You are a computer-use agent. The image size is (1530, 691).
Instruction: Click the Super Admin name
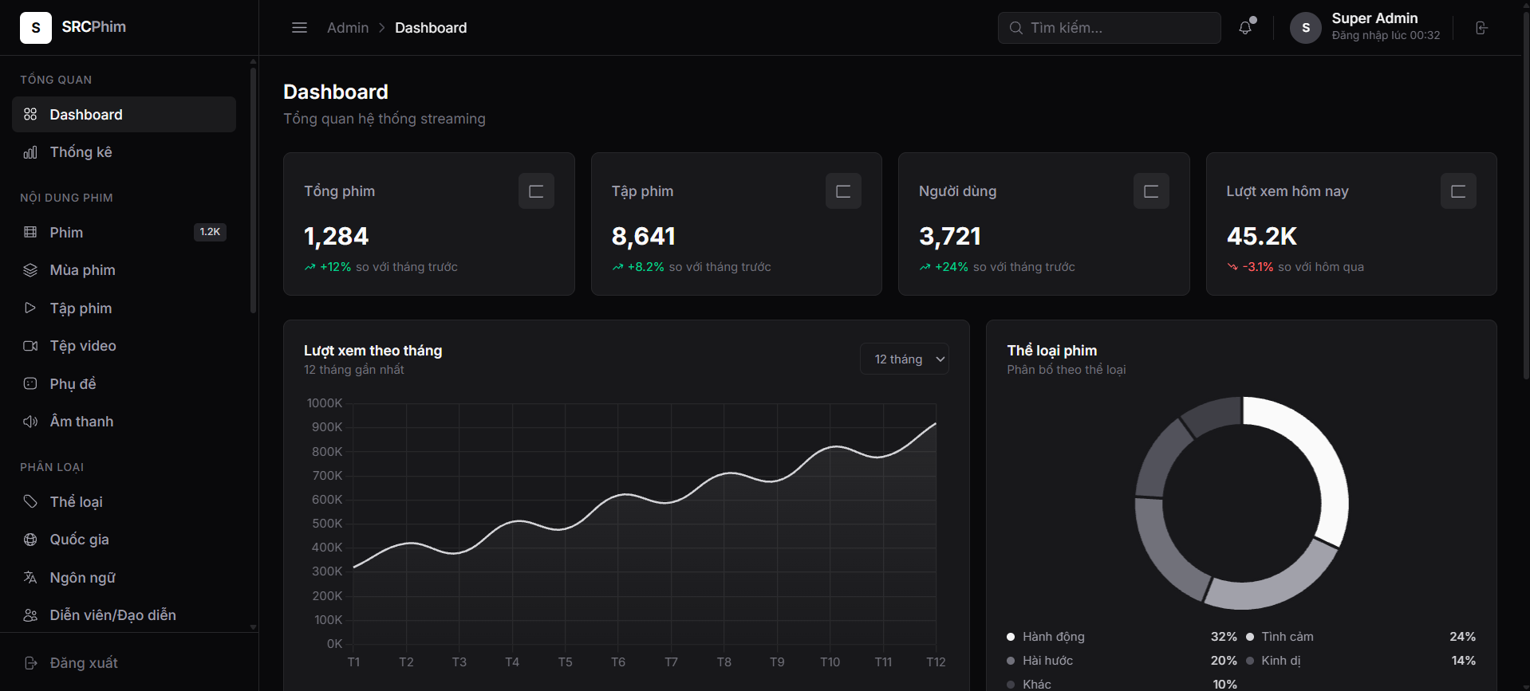click(1374, 18)
